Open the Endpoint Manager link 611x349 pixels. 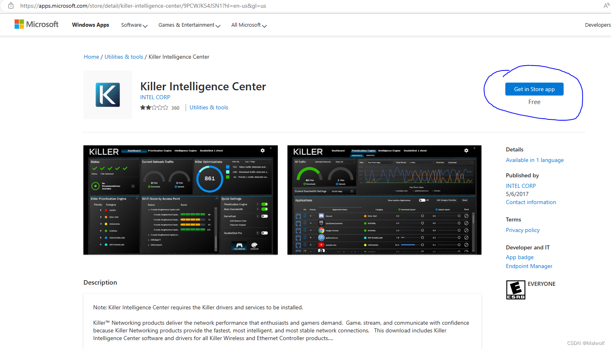529,266
